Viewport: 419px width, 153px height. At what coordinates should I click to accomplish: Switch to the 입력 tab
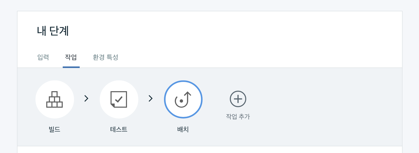click(43, 57)
